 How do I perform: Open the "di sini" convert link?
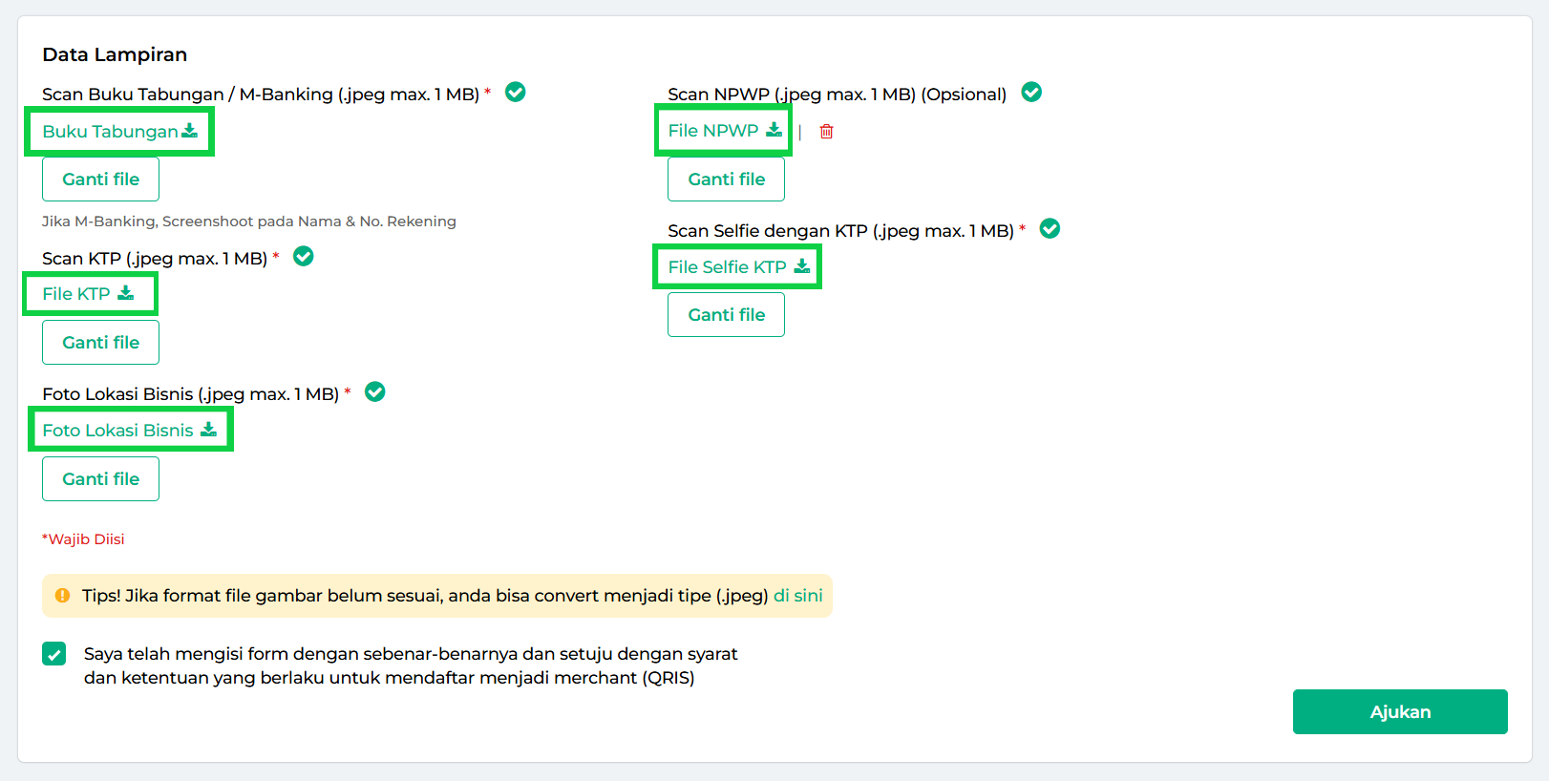click(x=797, y=596)
